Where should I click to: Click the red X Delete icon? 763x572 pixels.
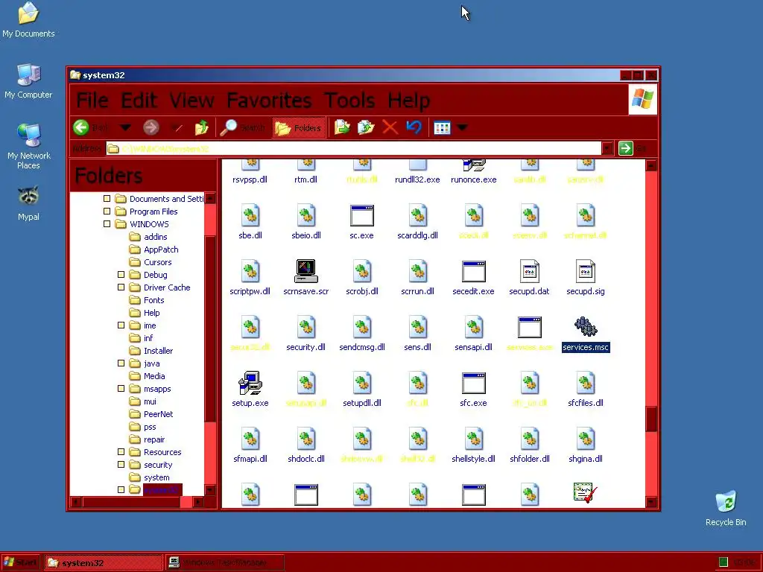pyautogui.click(x=390, y=127)
